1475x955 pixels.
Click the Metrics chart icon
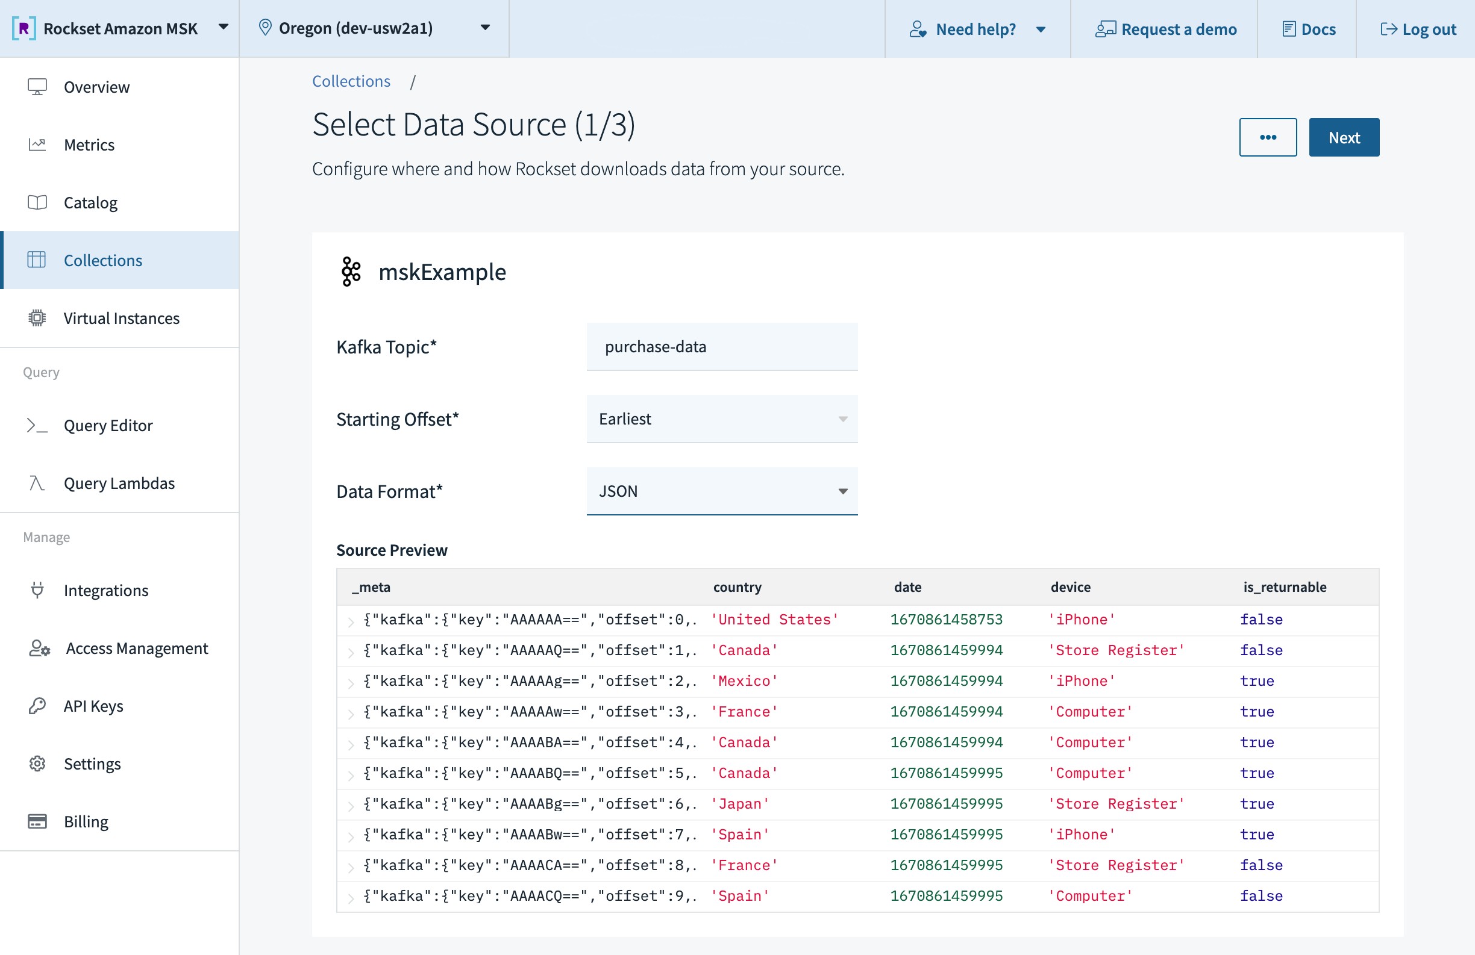tap(37, 145)
